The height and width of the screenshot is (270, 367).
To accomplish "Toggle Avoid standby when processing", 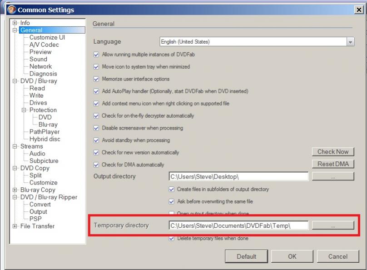I will pyautogui.click(x=96, y=140).
